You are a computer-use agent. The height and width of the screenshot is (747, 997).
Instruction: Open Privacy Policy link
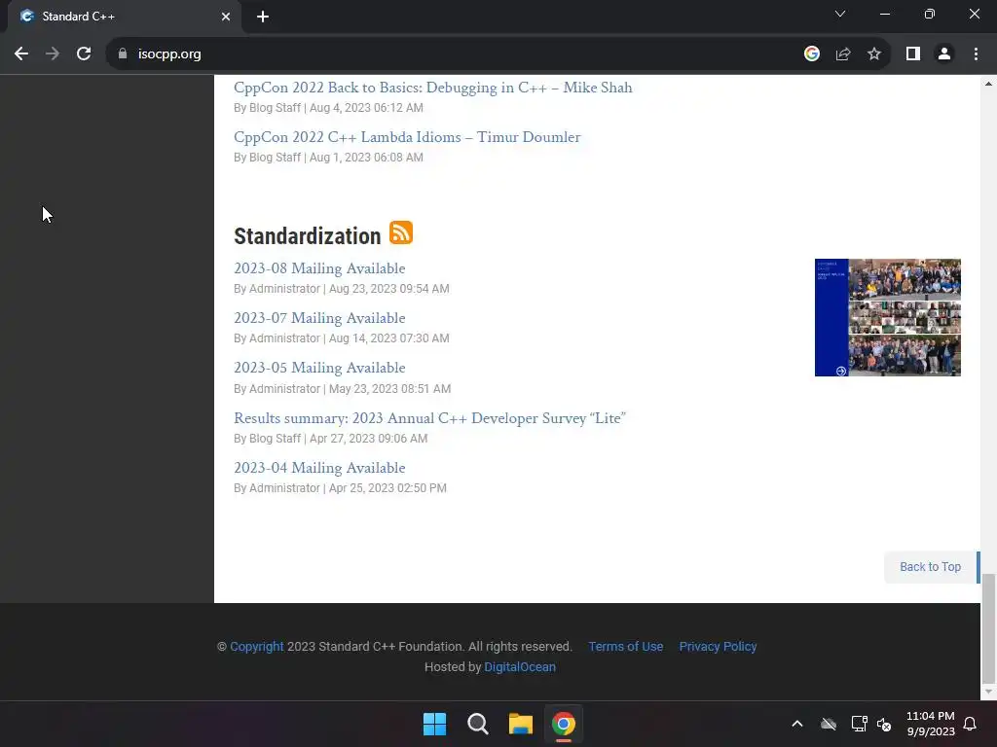718,647
